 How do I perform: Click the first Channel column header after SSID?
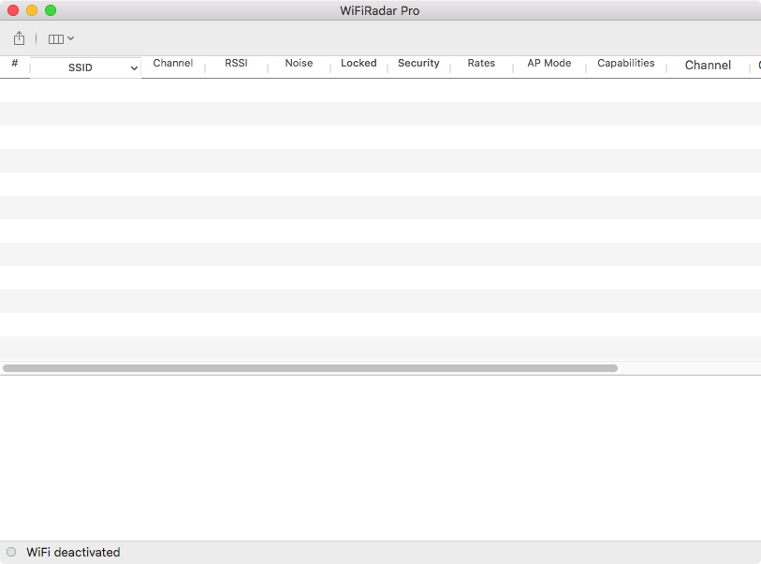173,63
